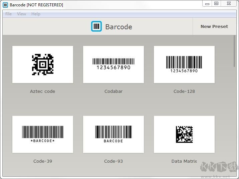This screenshot has height=179, width=239.
Task: Open the View menu
Action: tap(21, 14)
